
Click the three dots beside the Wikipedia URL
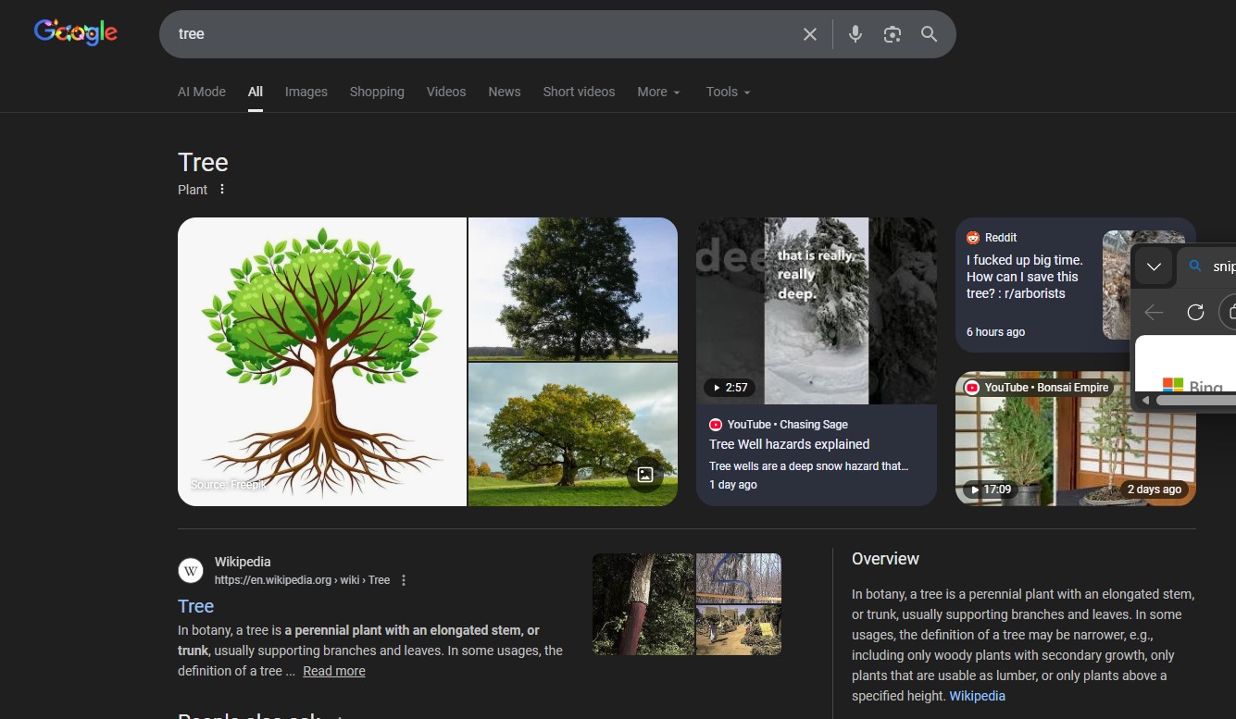tap(404, 580)
